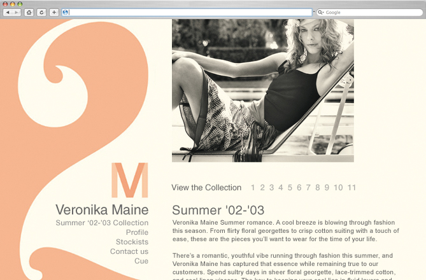
Task: Go to Stockists page
Action: coord(132,242)
